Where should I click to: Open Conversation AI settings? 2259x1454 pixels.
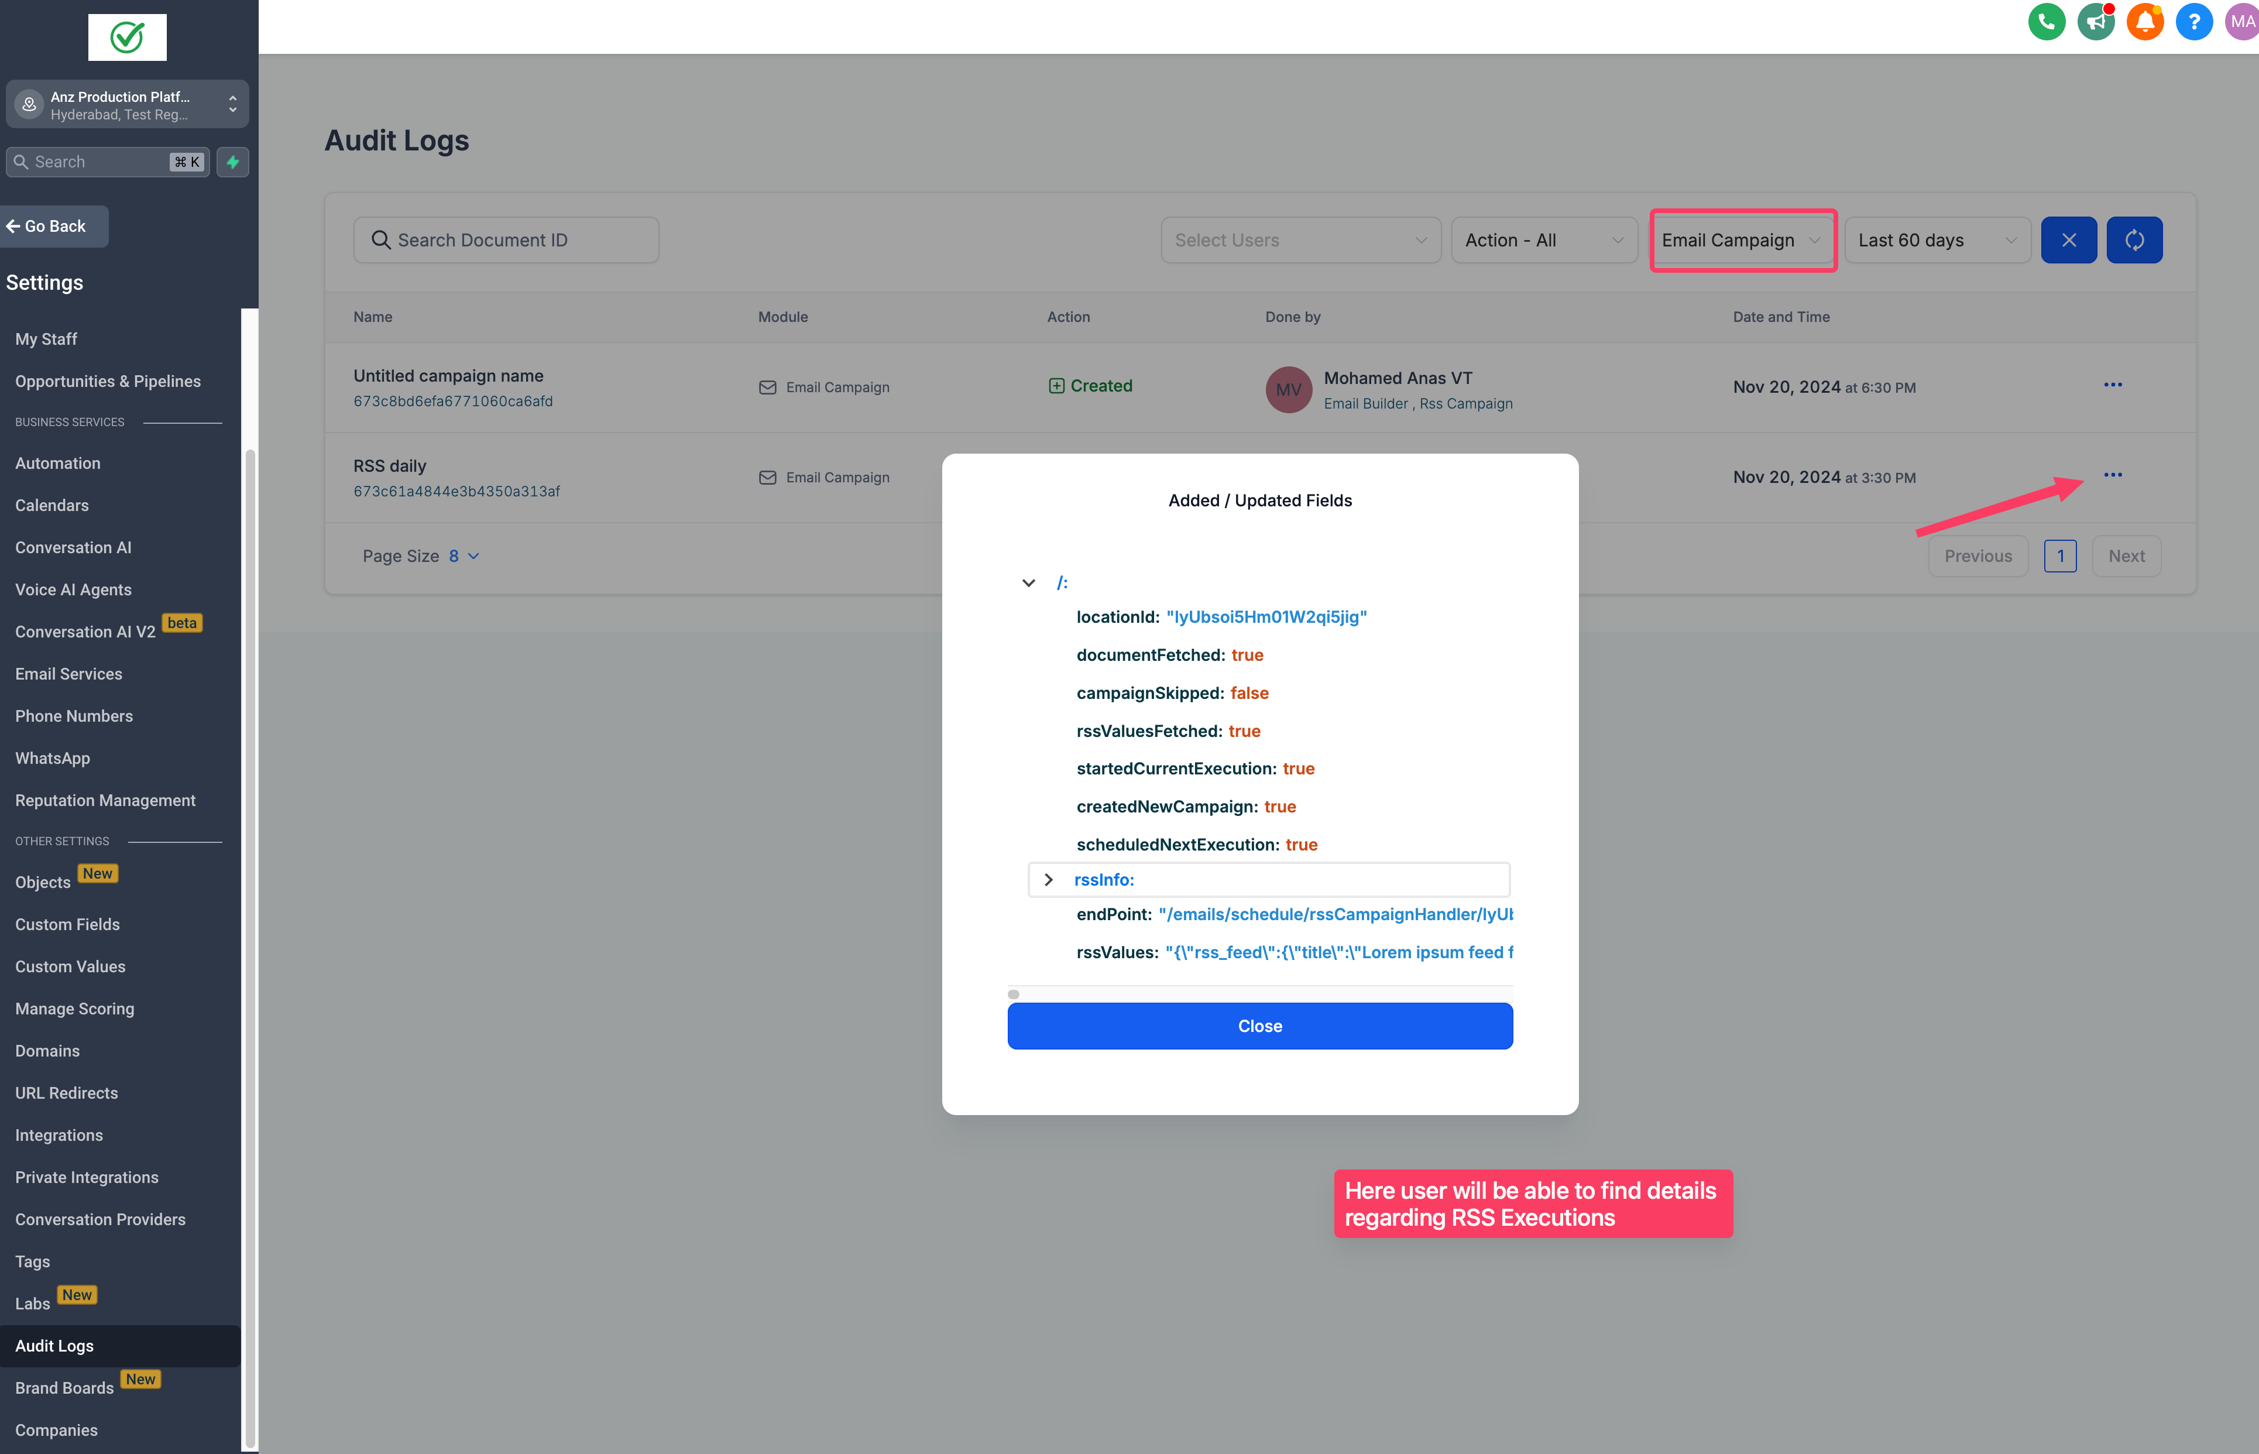point(74,548)
